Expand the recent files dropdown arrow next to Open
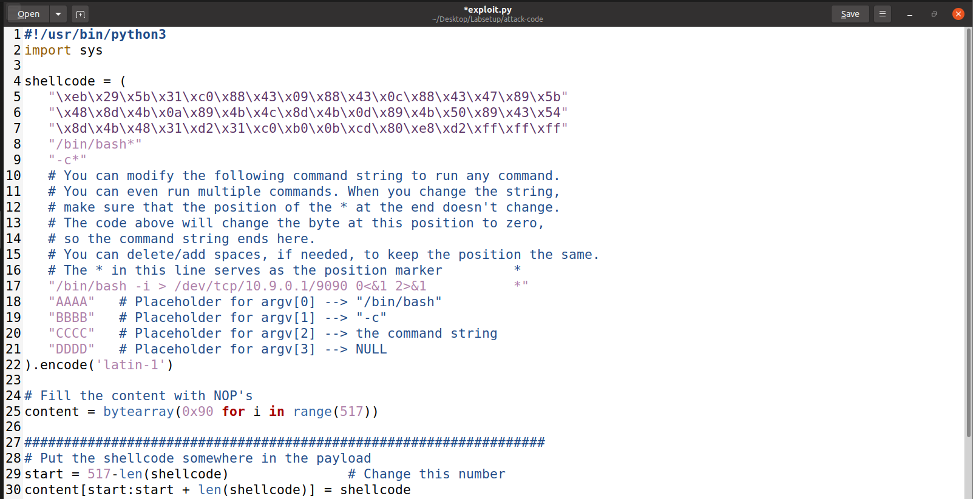The height and width of the screenshot is (499, 973). 58,13
